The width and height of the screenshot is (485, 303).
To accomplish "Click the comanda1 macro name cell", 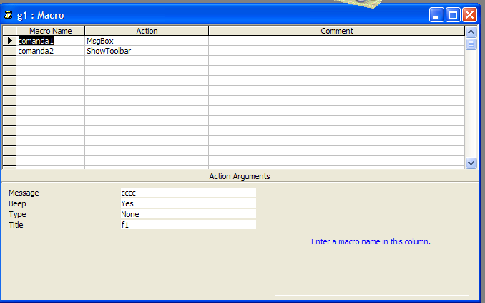I will point(50,41).
